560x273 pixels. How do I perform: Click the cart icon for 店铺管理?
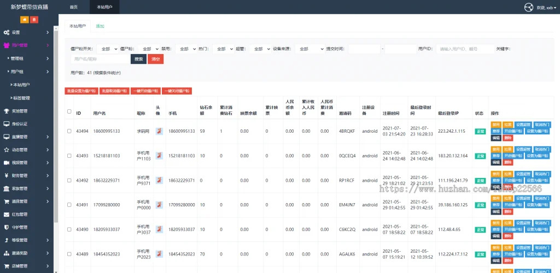(x=7, y=266)
